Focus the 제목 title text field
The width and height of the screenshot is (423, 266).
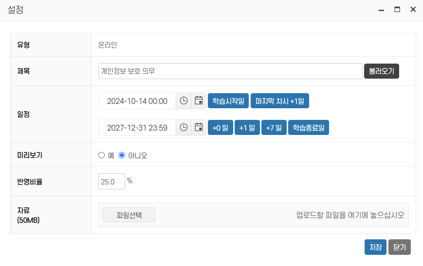pyautogui.click(x=230, y=71)
